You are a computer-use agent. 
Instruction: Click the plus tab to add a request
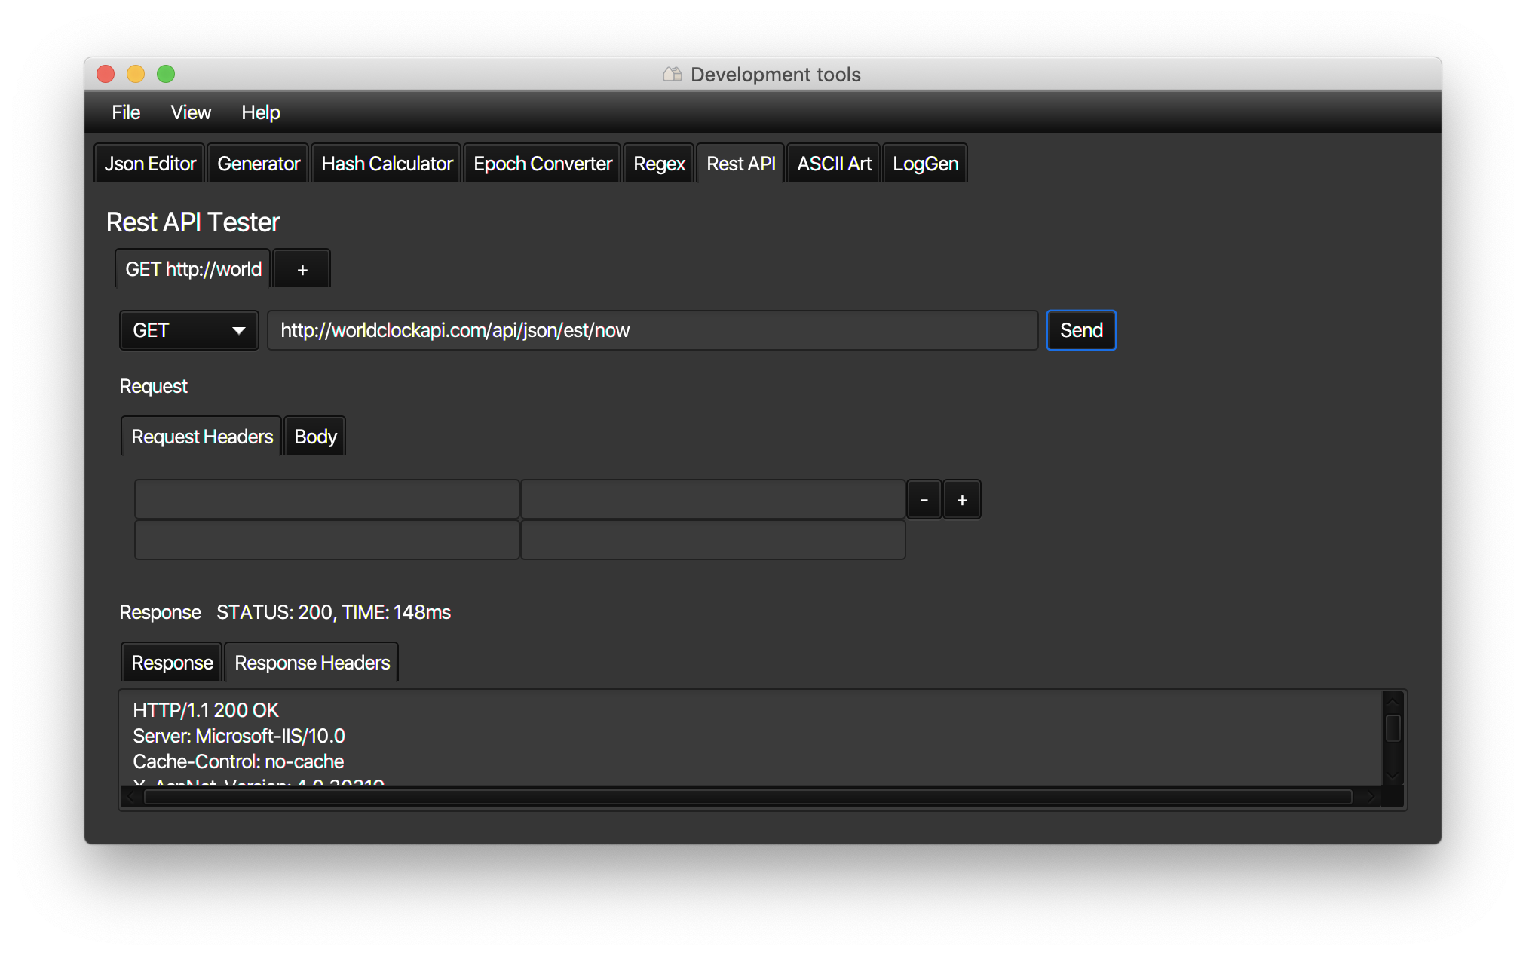[x=302, y=270]
